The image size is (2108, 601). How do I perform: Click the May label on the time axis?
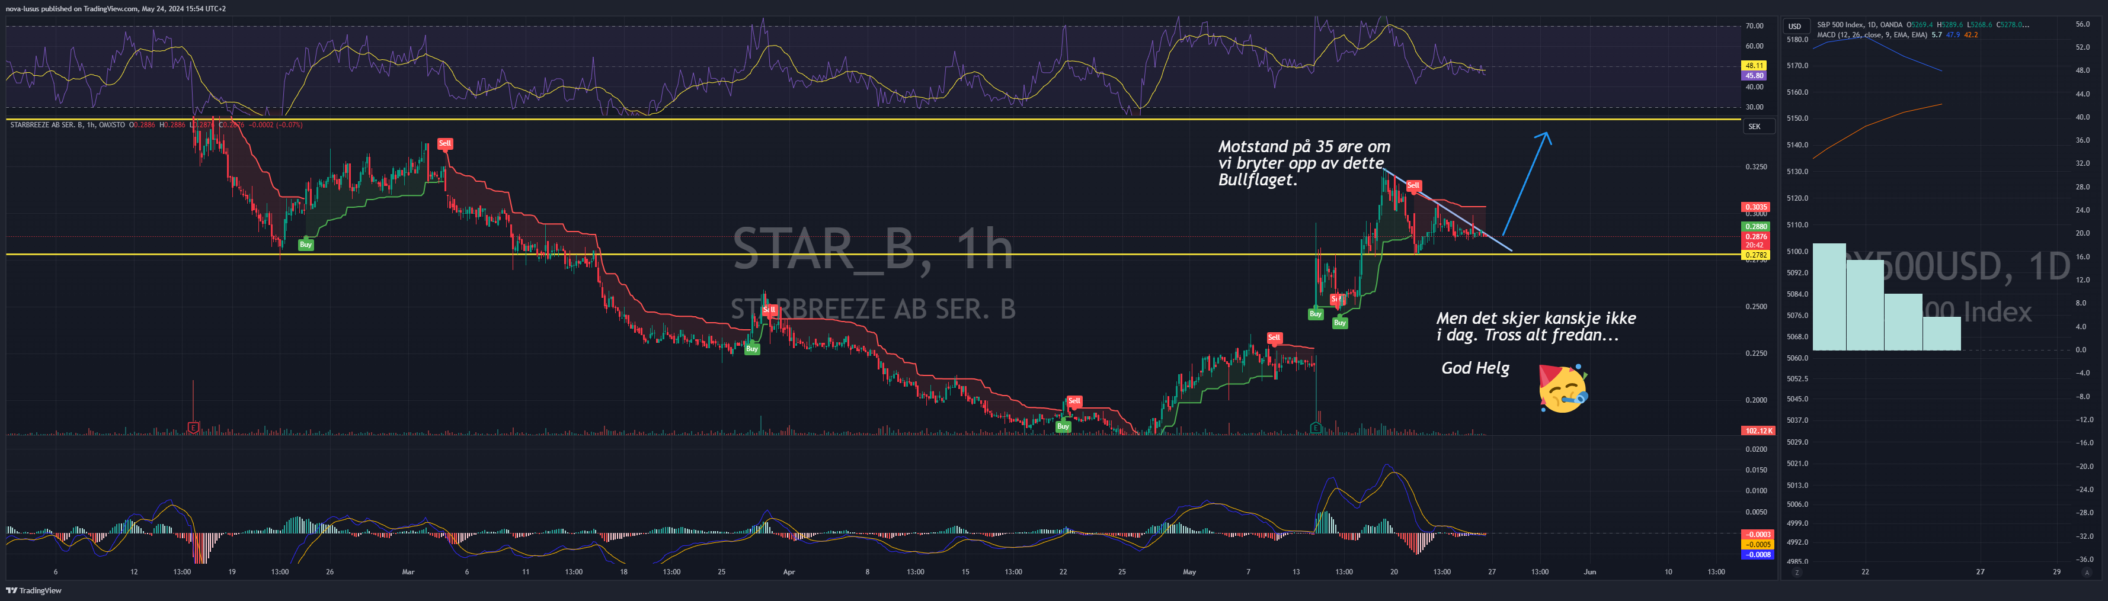pyautogui.click(x=1190, y=573)
